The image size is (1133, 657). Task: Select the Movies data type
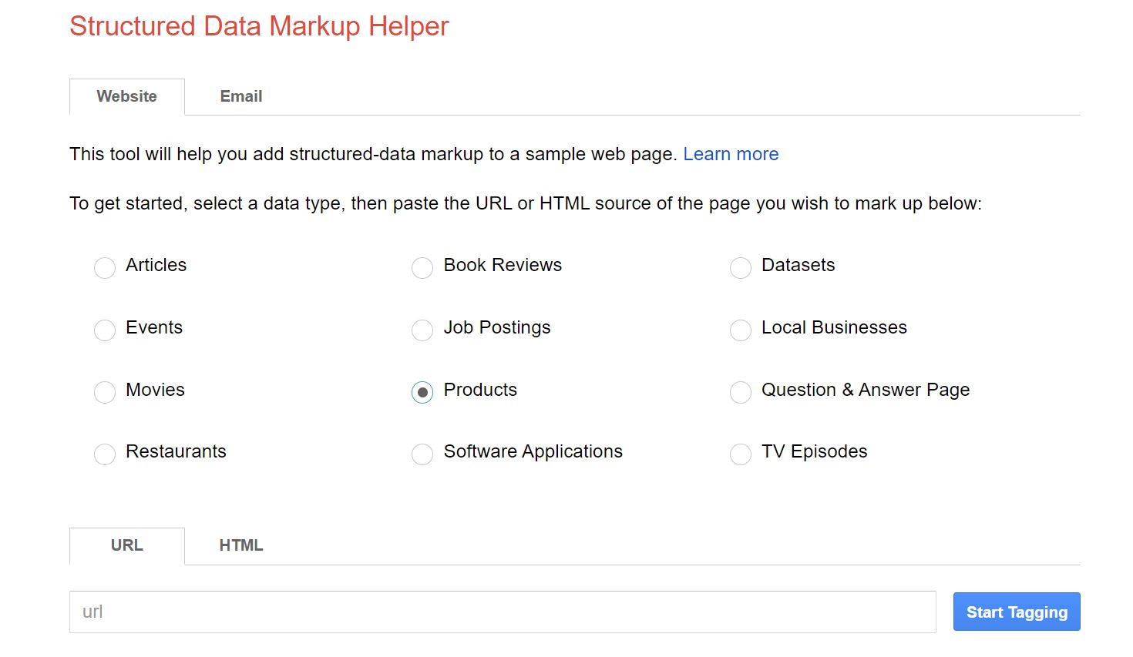pos(105,392)
